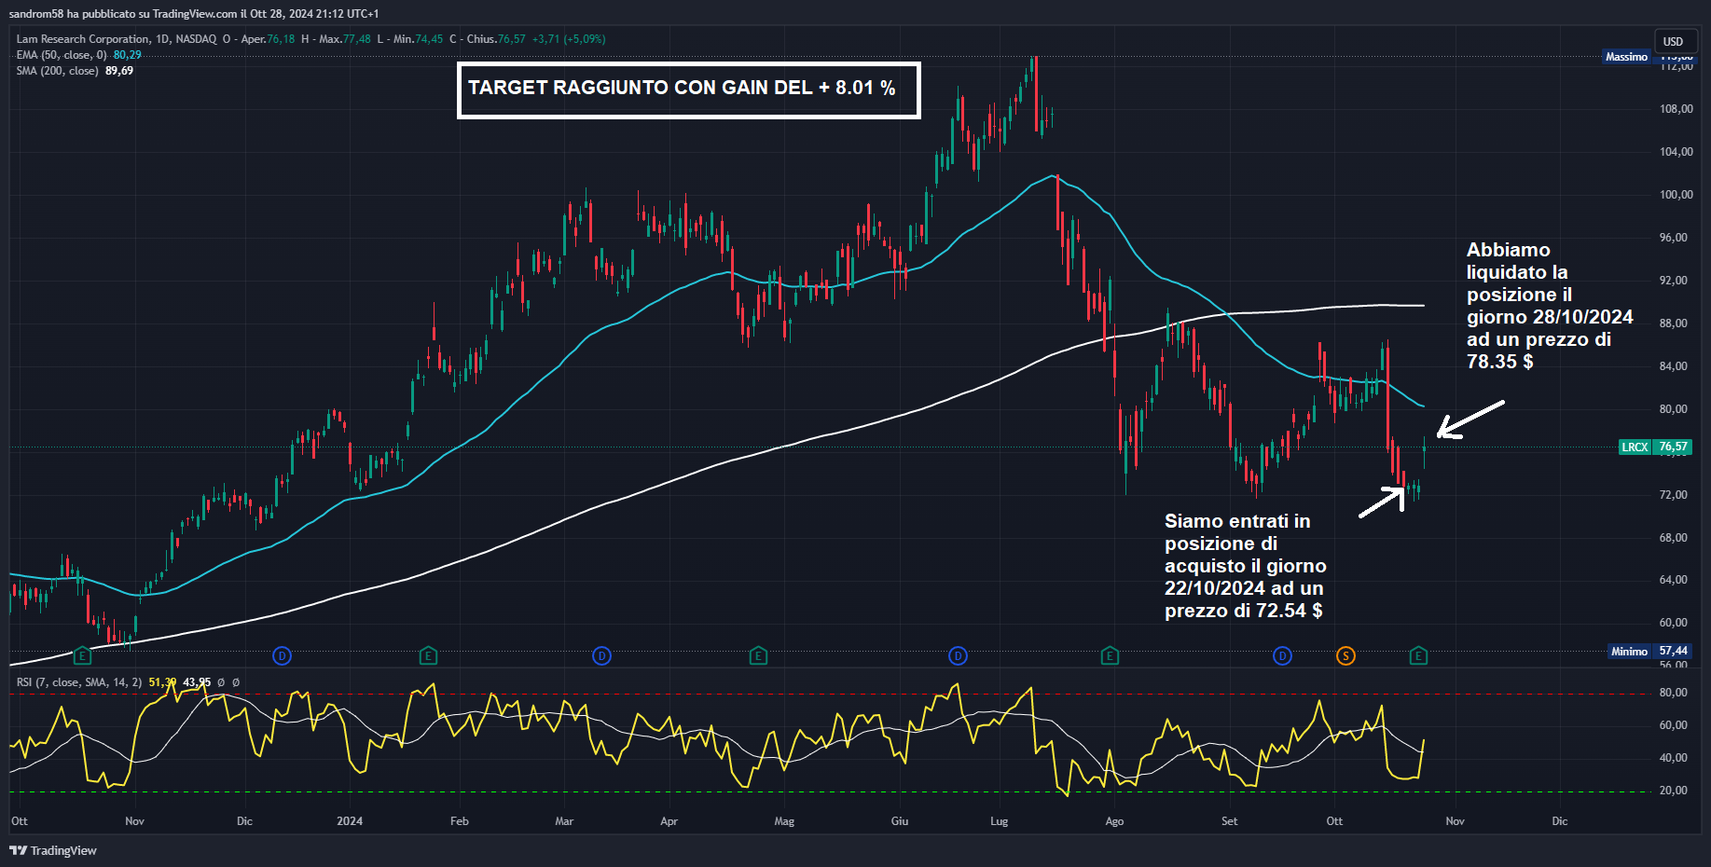Click the publisher header sandrom58 ha pubblicato su TradingView.com
Image resolution: width=1711 pixels, height=867 pixels.
[x=194, y=14]
